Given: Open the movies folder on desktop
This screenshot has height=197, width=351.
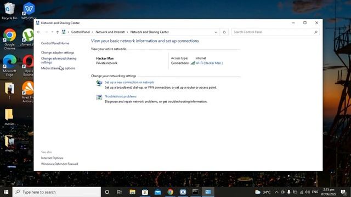Looking at the screenshot, I should 9,117.
